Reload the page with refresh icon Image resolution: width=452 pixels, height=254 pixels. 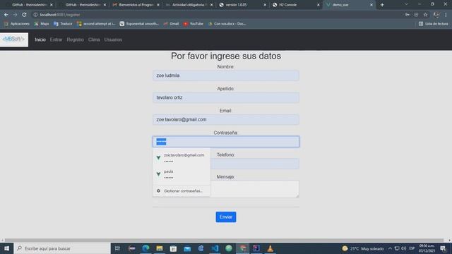pos(24,15)
